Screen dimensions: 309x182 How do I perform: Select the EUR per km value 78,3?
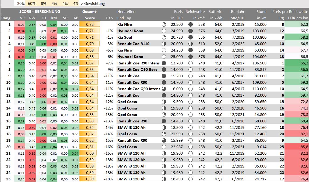297,115
